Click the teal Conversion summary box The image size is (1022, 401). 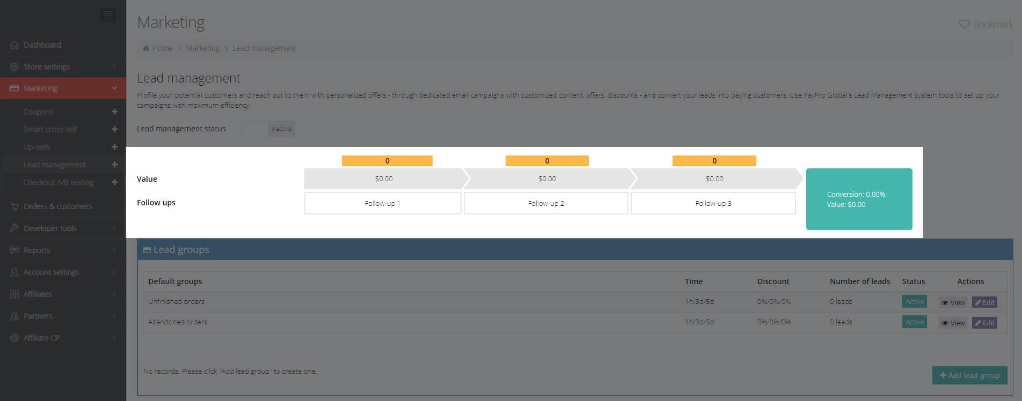859,199
